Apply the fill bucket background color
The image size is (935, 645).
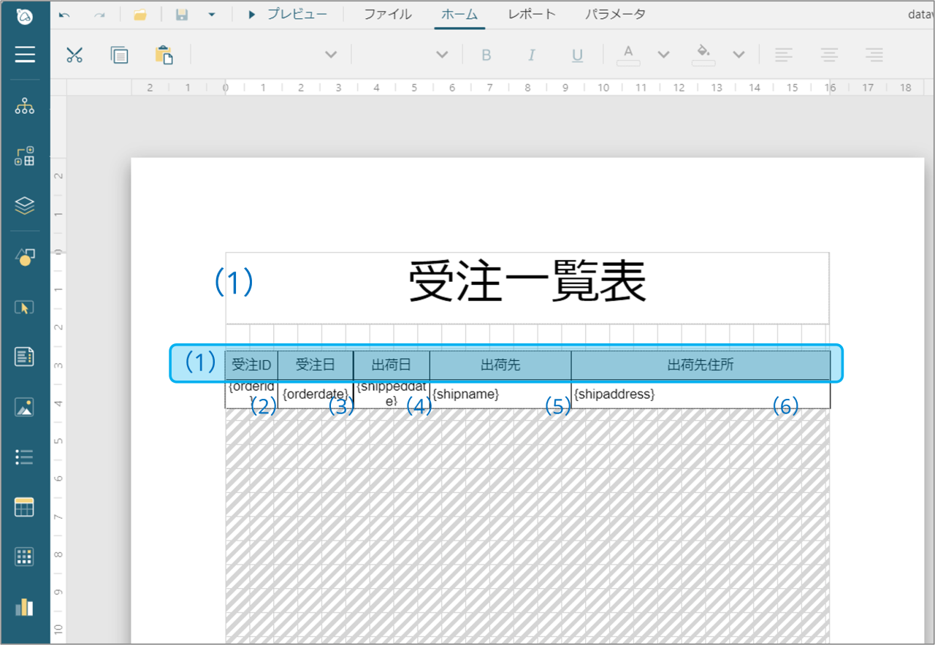[x=703, y=55]
